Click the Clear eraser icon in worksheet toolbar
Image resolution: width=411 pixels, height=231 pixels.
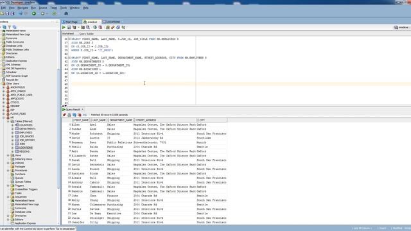(x=113, y=27)
